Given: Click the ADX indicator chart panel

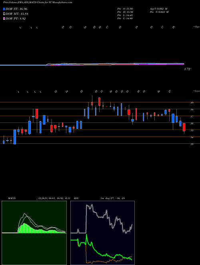Looking at the screenshot, I should (102, 233).
